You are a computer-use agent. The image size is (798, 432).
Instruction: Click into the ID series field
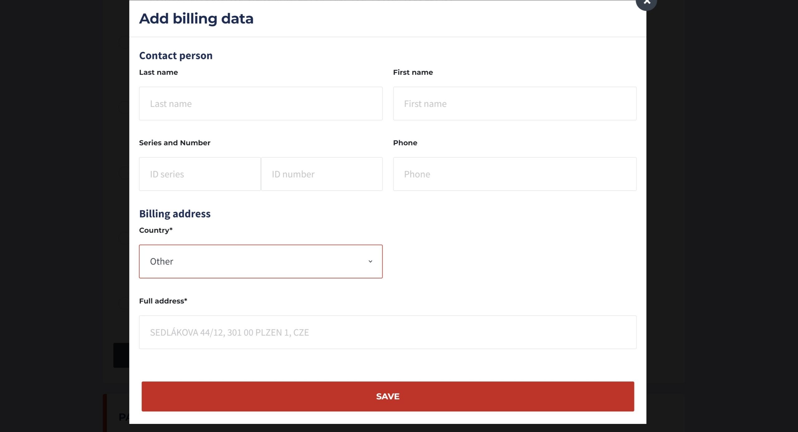[x=199, y=174]
